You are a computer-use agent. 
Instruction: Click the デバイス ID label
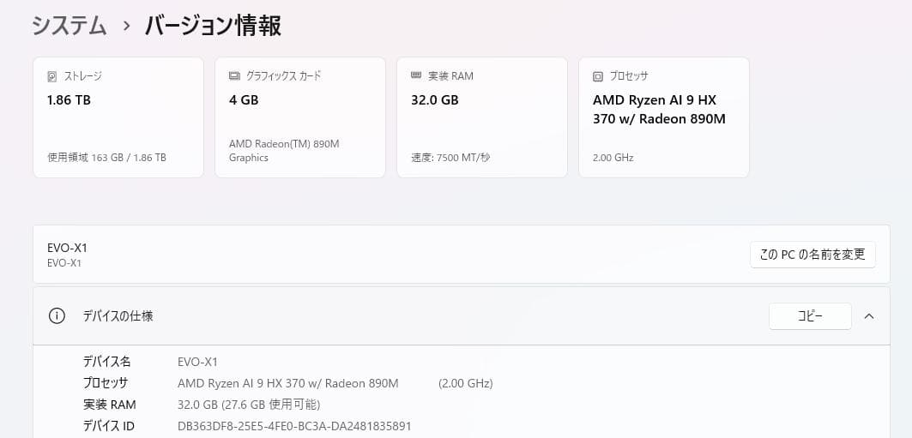tap(109, 426)
